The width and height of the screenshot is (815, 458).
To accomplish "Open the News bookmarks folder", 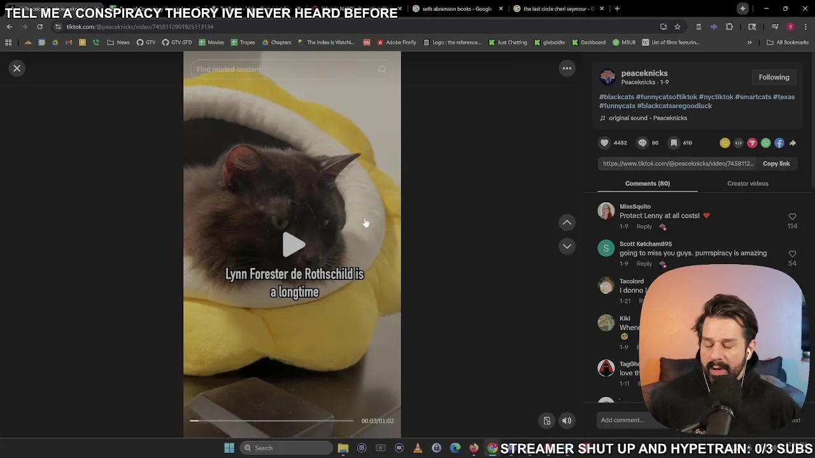I will pos(118,43).
